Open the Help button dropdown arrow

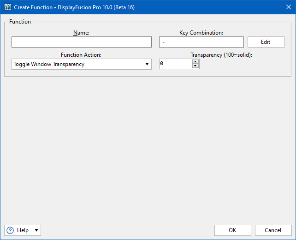tap(36, 230)
